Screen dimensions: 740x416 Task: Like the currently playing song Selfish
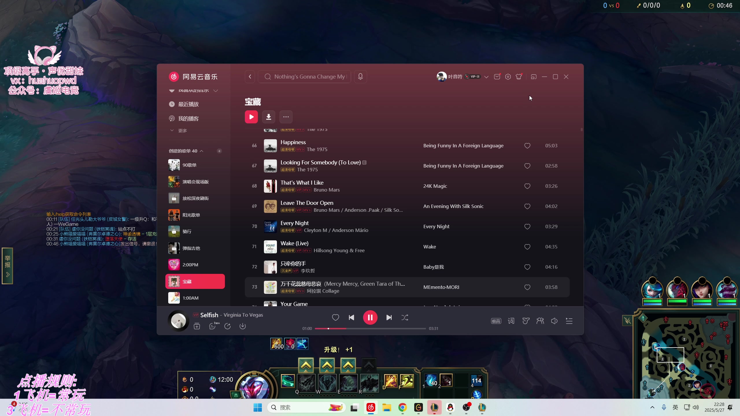pyautogui.click(x=335, y=317)
